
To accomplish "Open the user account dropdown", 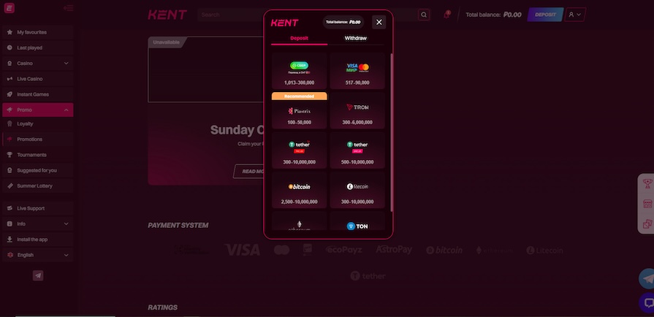I will [575, 15].
